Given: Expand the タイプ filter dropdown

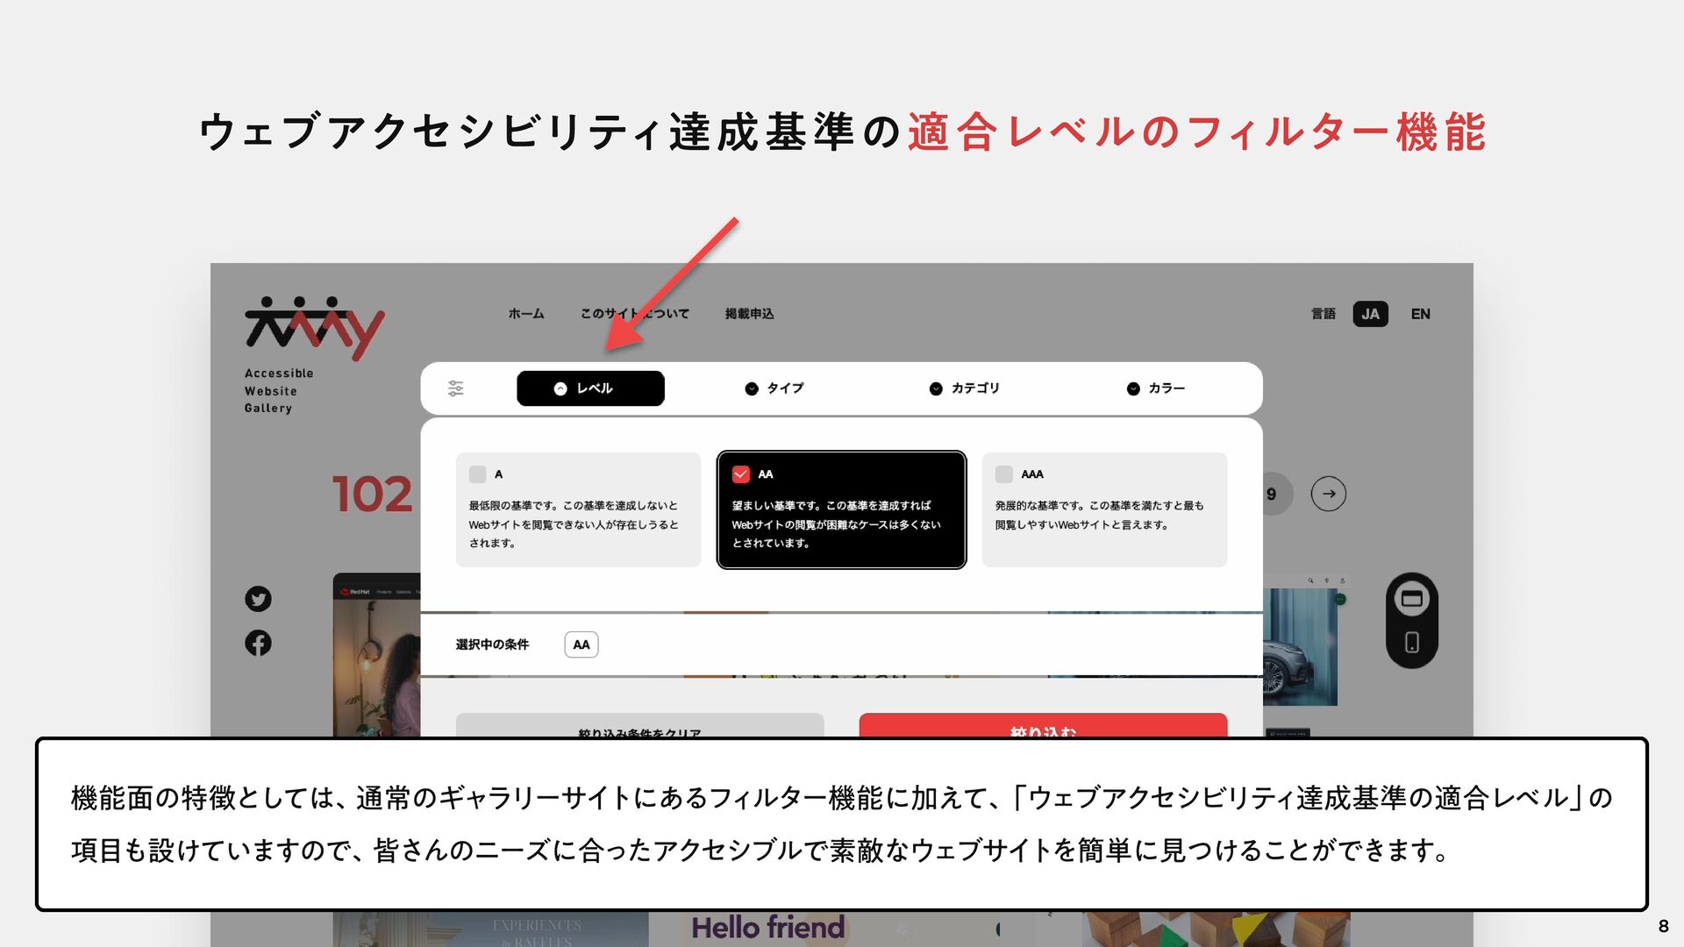Looking at the screenshot, I should pyautogui.click(x=774, y=388).
